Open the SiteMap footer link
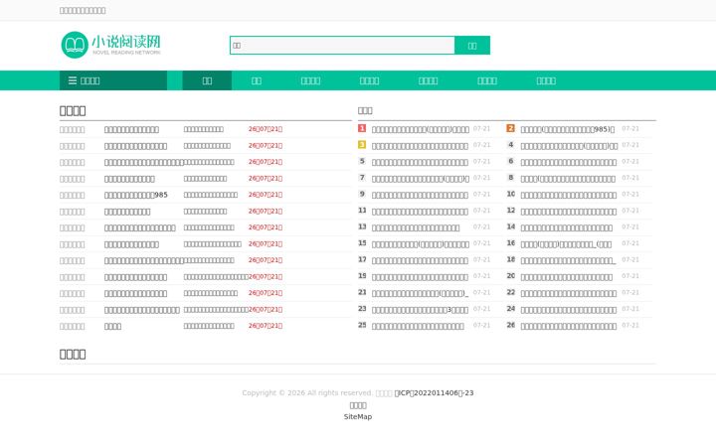 pos(358,417)
